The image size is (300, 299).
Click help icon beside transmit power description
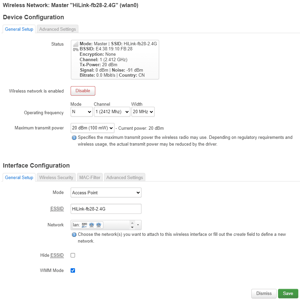pos(74,138)
